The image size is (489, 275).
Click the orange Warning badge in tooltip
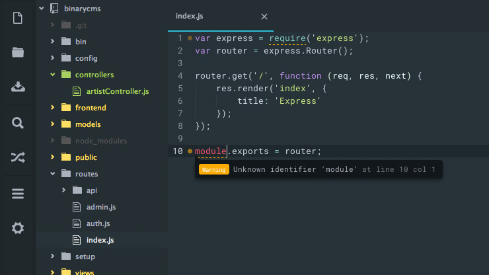click(214, 169)
